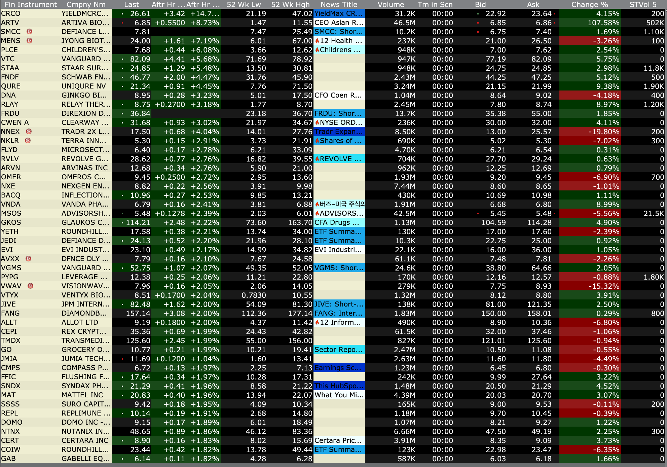Click the Sx badge next to AVXX

coord(29,259)
